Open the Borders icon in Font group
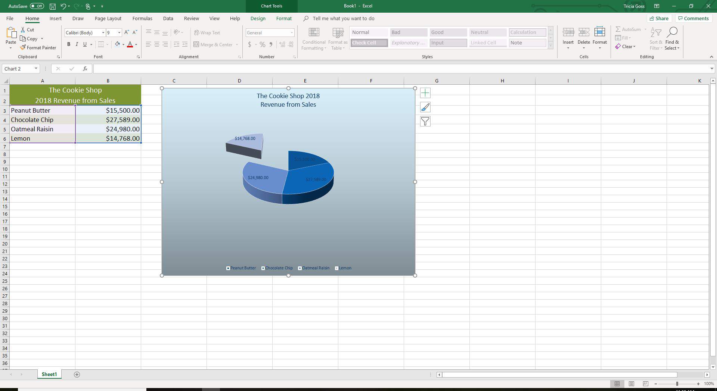The height and width of the screenshot is (391, 717). (x=101, y=44)
